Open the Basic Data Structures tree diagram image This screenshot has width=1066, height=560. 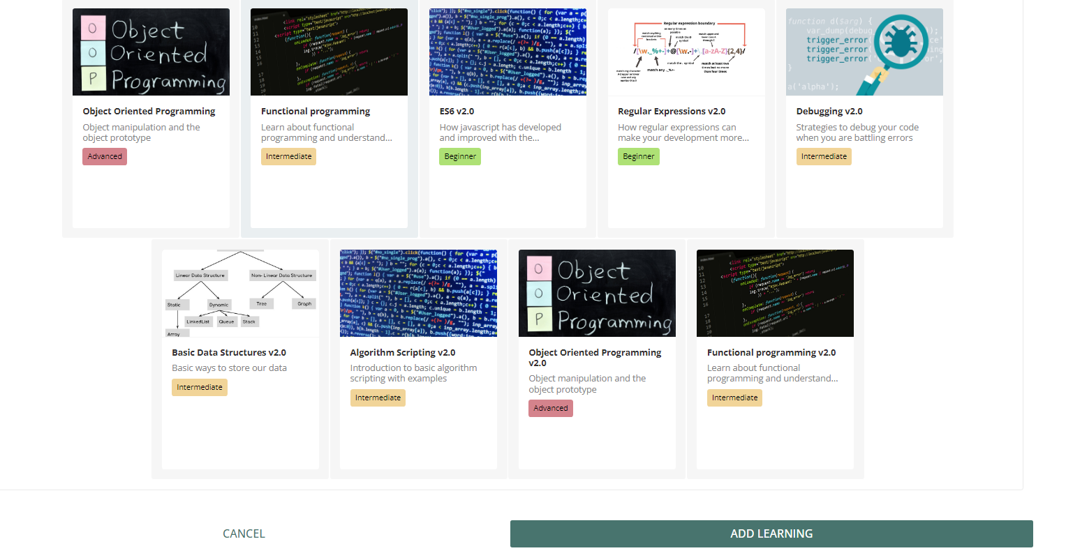(240, 294)
